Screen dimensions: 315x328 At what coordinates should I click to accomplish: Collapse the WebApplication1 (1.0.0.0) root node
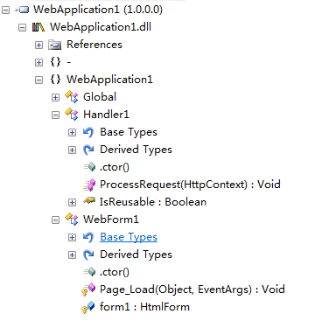pyautogui.click(x=5, y=10)
